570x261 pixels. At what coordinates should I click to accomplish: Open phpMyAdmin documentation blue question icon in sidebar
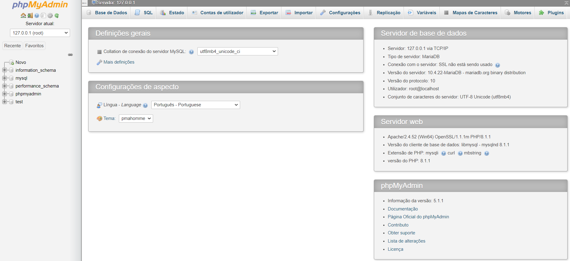37,15
